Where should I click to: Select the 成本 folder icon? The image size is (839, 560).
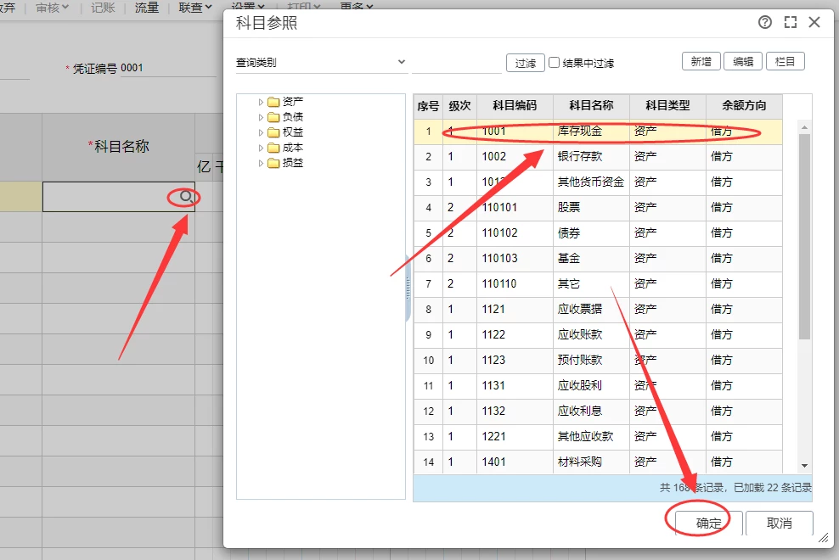(x=273, y=148)
